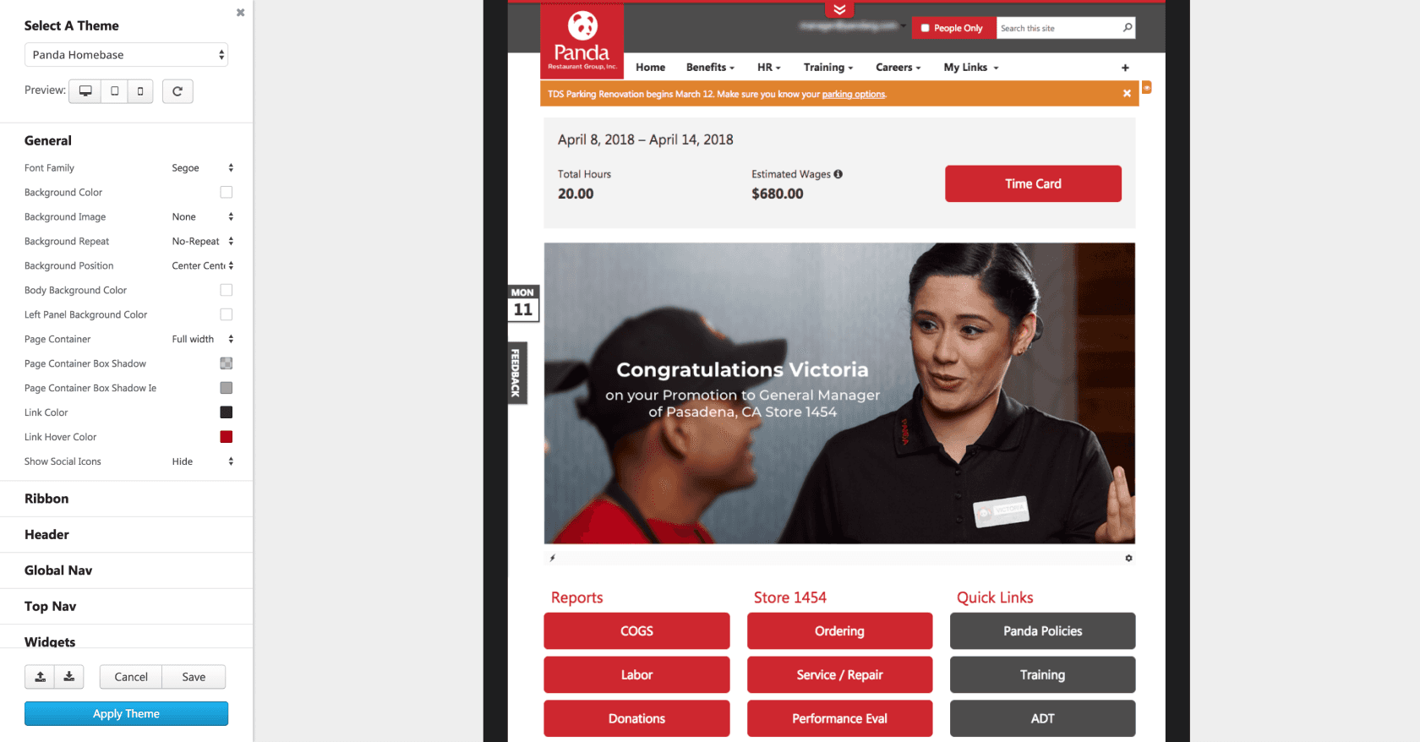Open the Labor report button
Viewport: 1420px width, 742px height.
pyautogui.click(x=636, y=675)
